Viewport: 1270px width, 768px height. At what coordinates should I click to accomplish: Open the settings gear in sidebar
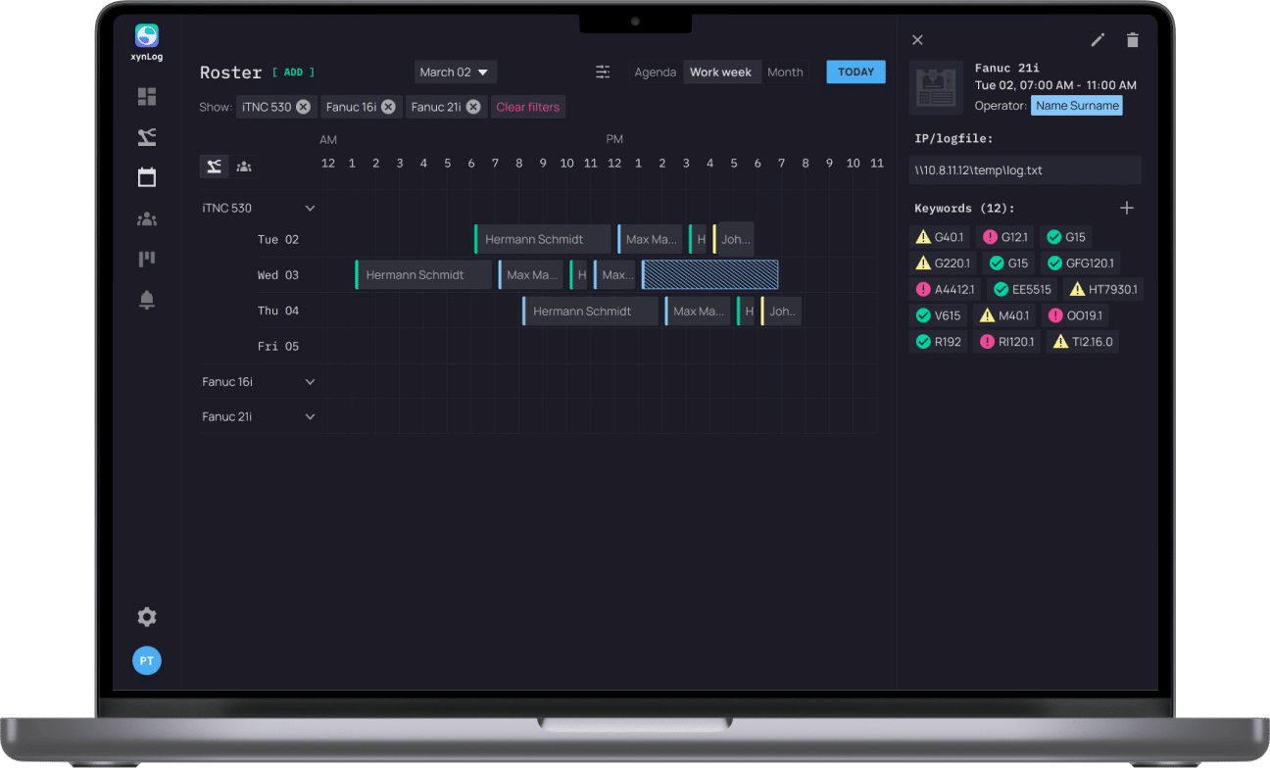tap(147, 617)
